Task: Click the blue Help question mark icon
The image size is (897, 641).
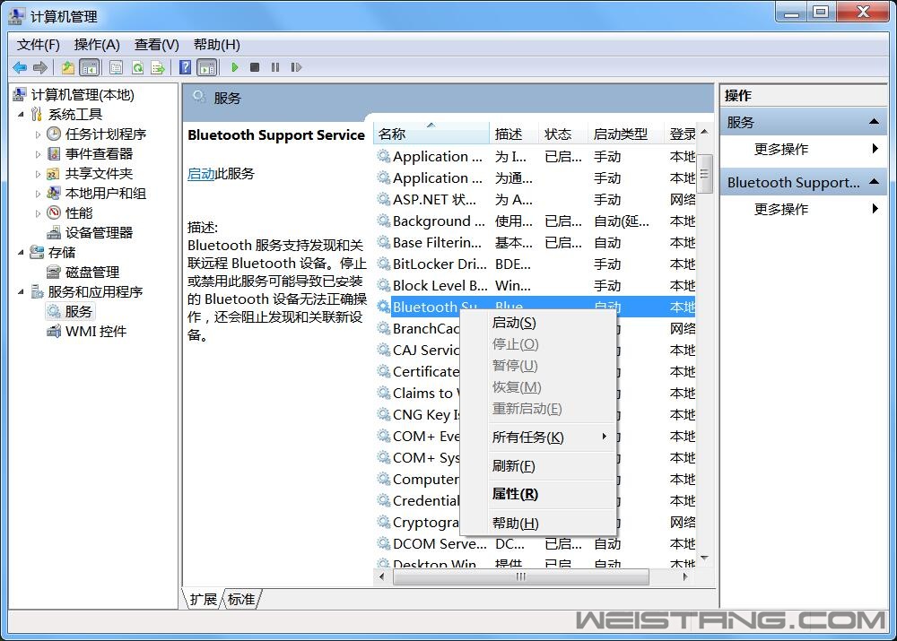Action: (185, 67)
